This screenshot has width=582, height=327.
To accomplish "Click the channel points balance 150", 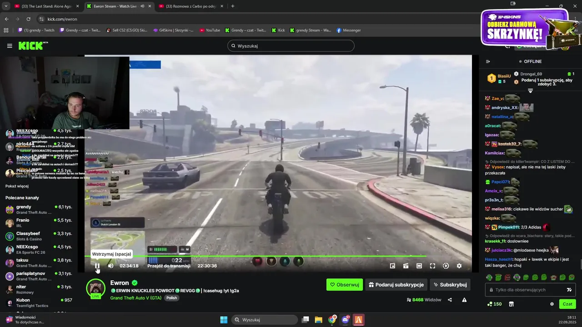I will (494, 304).
